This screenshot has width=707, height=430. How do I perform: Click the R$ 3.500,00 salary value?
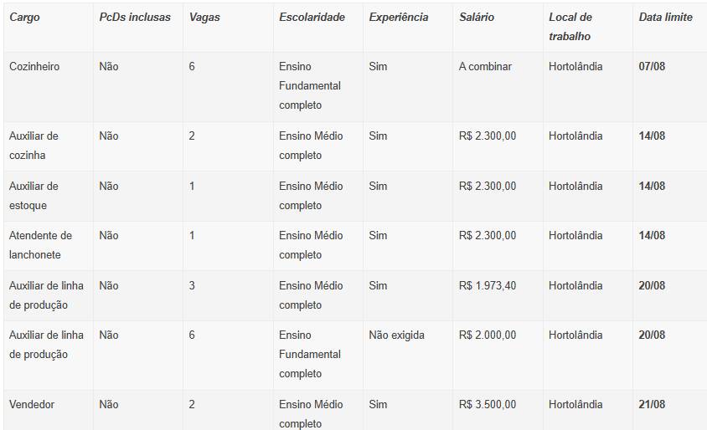488,404
